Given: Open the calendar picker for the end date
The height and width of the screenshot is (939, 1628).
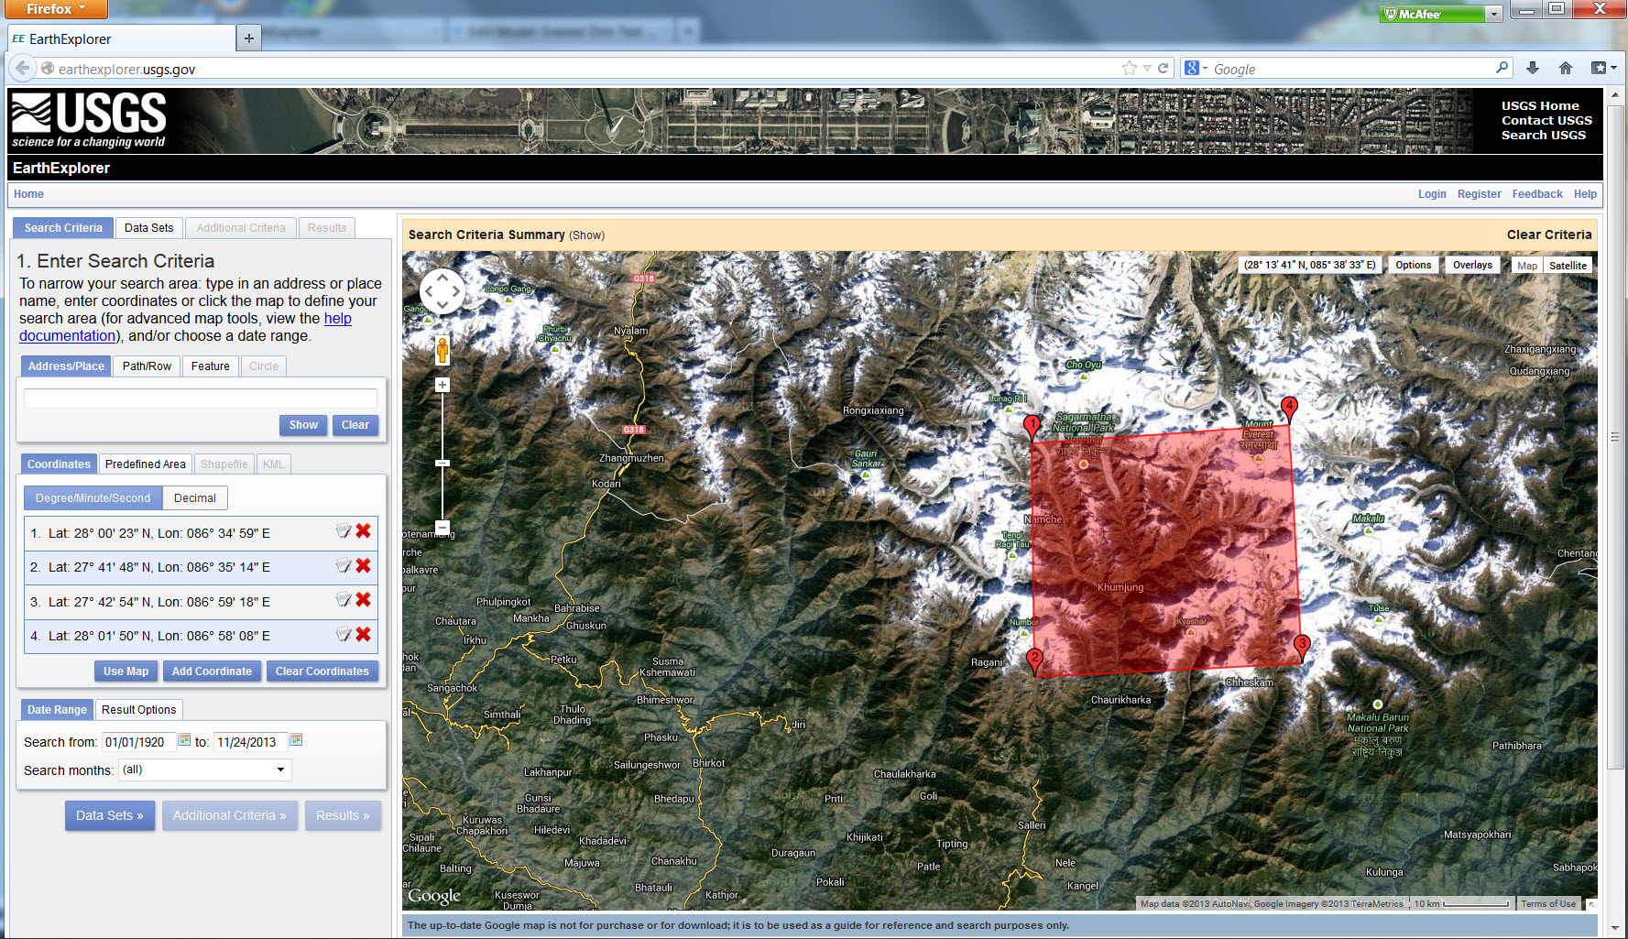Looking at the screenshot, I should point(296,739).
